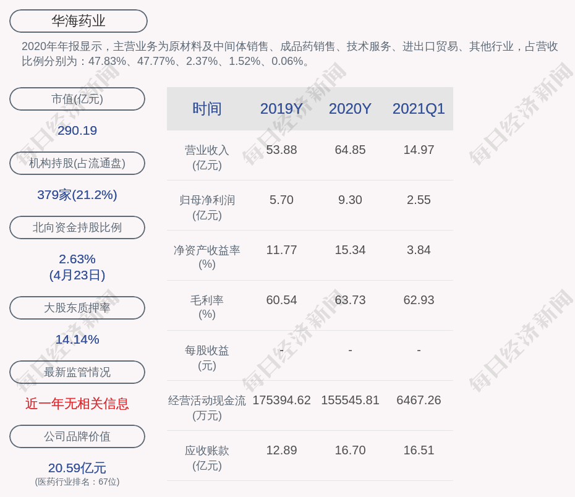The width and height of the screenshot is (575, 497).
Task: Select the 2019Y column header
Action: coord(281,109)
